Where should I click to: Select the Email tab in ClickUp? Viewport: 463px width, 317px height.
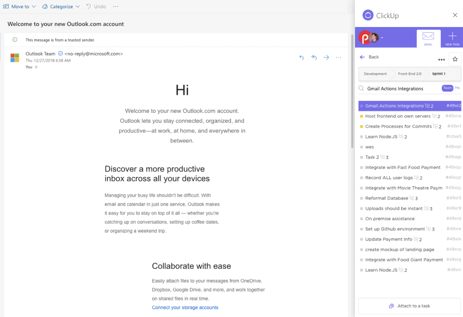tap(428, 38)
